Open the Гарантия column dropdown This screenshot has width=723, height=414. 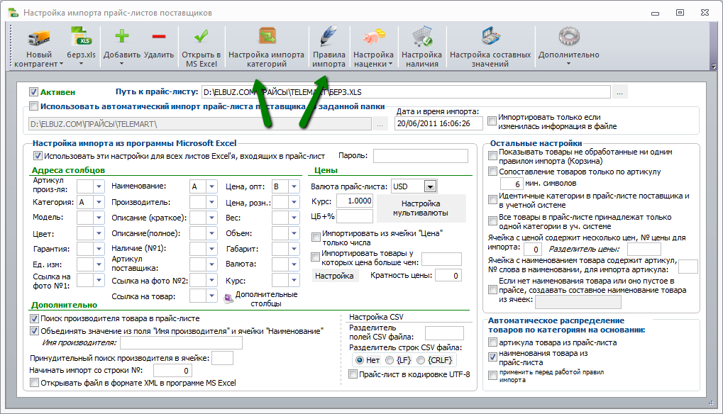pos(99,249)
